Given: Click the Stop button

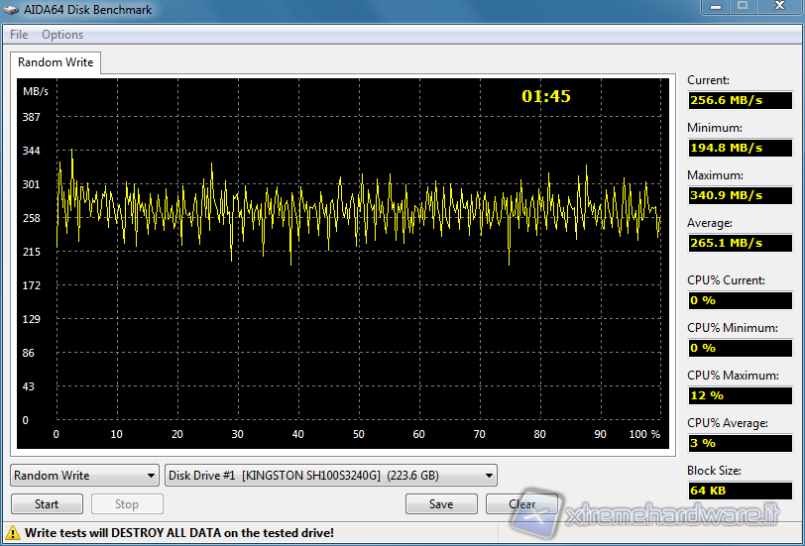Looking at the screenshot, I should [127, 503].
